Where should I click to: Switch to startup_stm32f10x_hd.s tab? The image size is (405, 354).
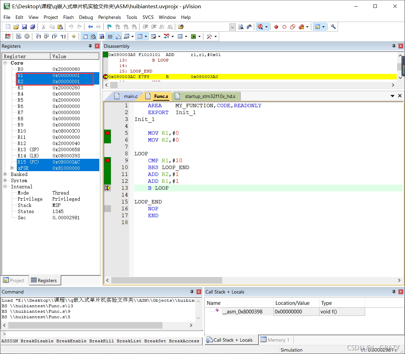coord(206,96)
